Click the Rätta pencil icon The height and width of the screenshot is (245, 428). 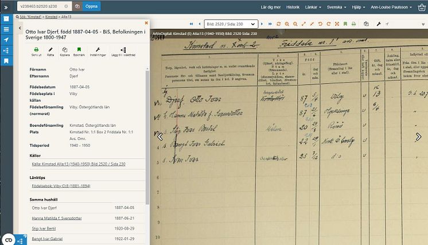(50, 52)
